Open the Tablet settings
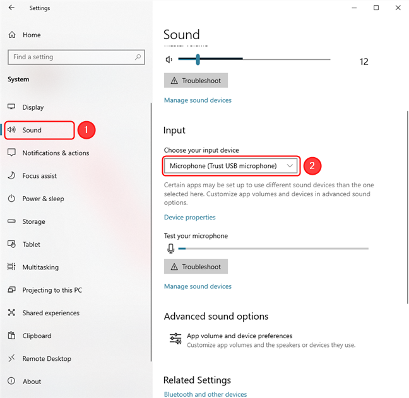The width and height of the screenshot is (409, 398). [x=32, y=245]
